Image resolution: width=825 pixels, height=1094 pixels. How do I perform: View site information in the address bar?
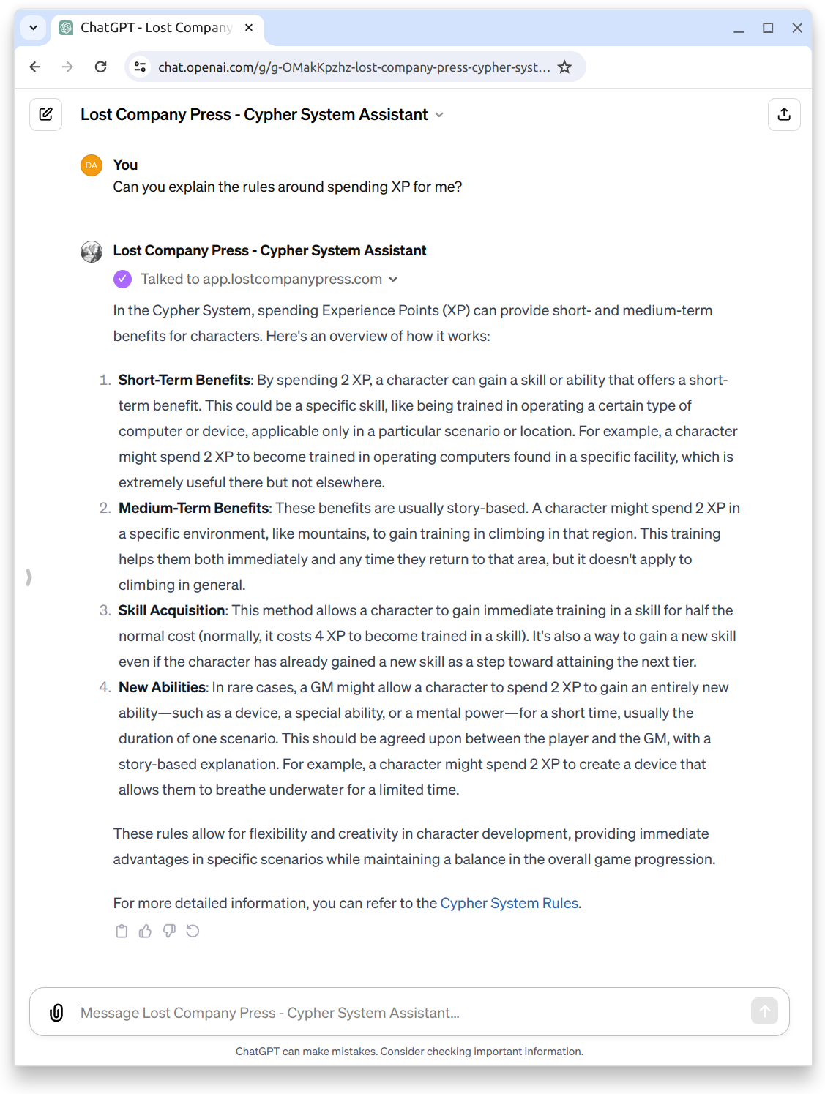[140, 67]
